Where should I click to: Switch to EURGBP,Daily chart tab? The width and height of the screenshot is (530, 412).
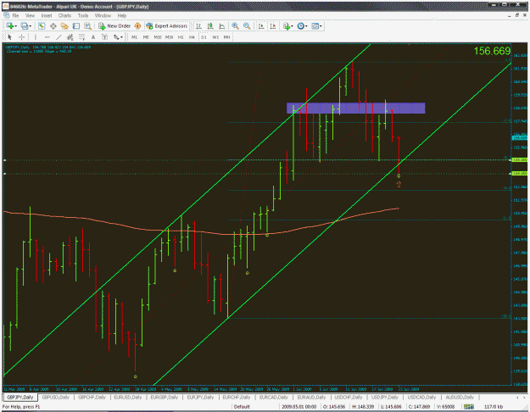164,397
